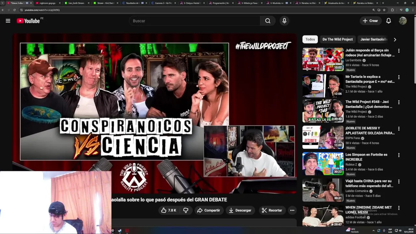Screen dimensions: 416x234
Task: Select the Javier Santaolalla chip
Action: [x=374, y=39]
